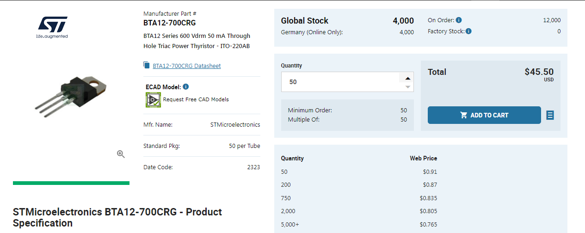Click the Multiple Of value 50

point(404,120)
